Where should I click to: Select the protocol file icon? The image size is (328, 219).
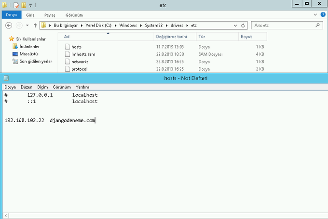[x=68, y=69]
